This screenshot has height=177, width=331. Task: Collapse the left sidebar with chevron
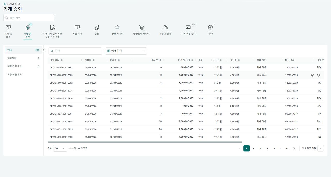pyautogui.click(x=44, y=50)
